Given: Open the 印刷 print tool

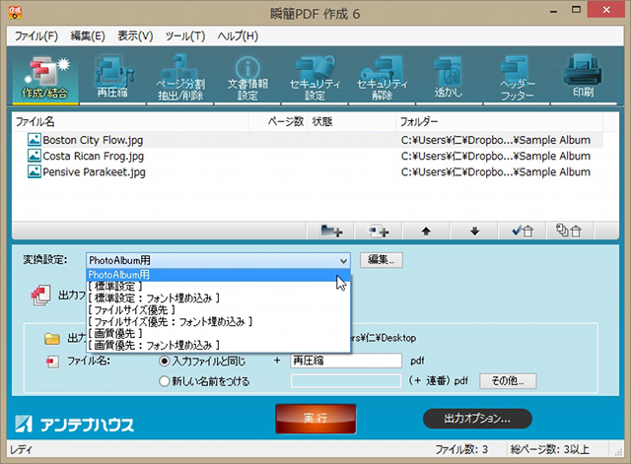Looking at the screenshot, I should pyautogui.click(x=584, y=77).
